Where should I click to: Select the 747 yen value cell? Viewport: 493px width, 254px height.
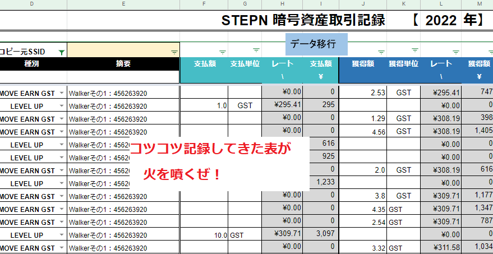477,92
